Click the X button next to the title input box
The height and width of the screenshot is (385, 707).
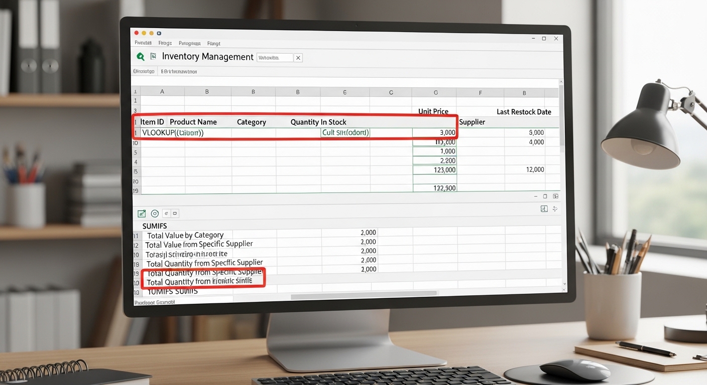coord(298,58)
